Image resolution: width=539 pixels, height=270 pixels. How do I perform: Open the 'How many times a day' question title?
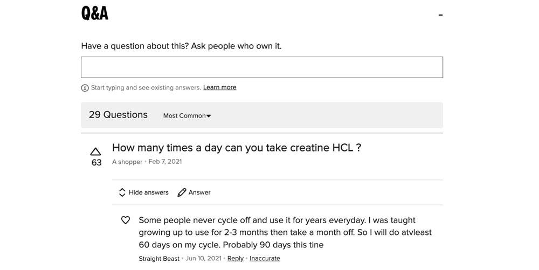point(237,148)
